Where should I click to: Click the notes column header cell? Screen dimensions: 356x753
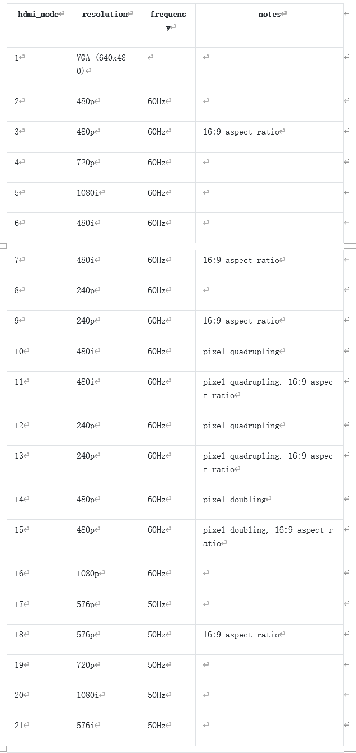[x=269, y=26]
